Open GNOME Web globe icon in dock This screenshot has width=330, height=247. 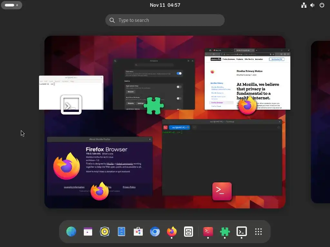point(71,232)
